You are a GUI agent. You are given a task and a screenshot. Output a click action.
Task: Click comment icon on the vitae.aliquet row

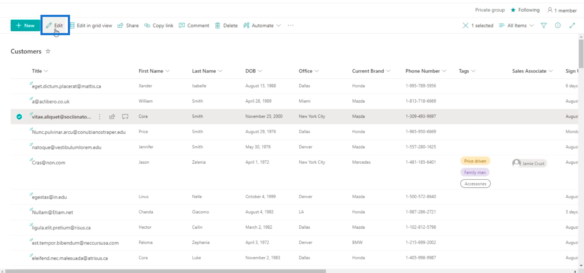(x=125, y=117)
